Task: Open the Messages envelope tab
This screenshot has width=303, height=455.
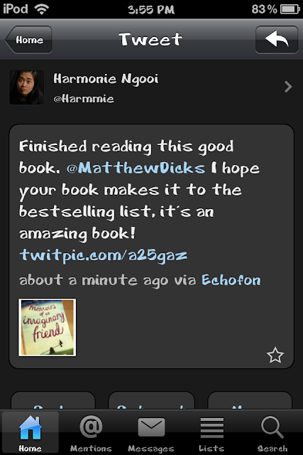Action: click(151, 433)
